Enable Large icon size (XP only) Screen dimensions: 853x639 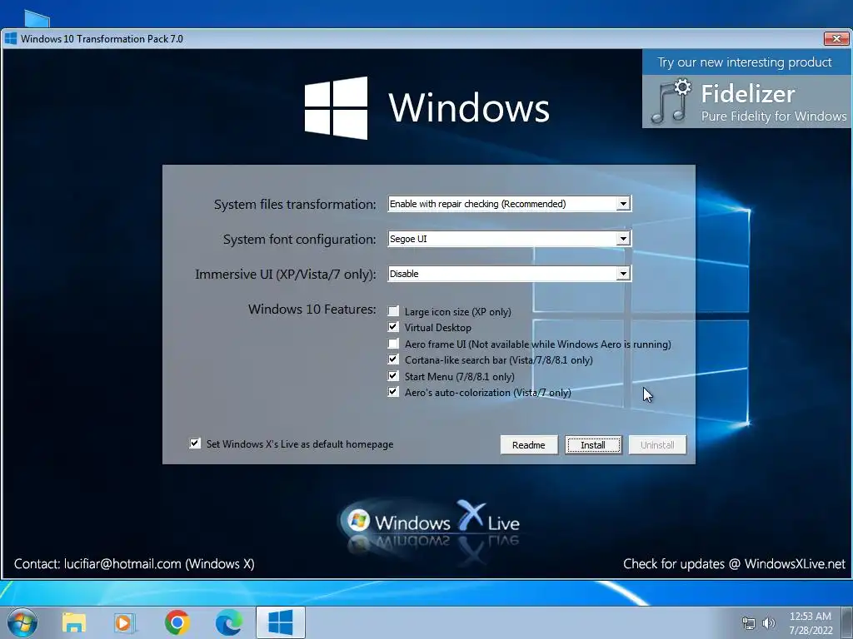click(x=393, y=311)
